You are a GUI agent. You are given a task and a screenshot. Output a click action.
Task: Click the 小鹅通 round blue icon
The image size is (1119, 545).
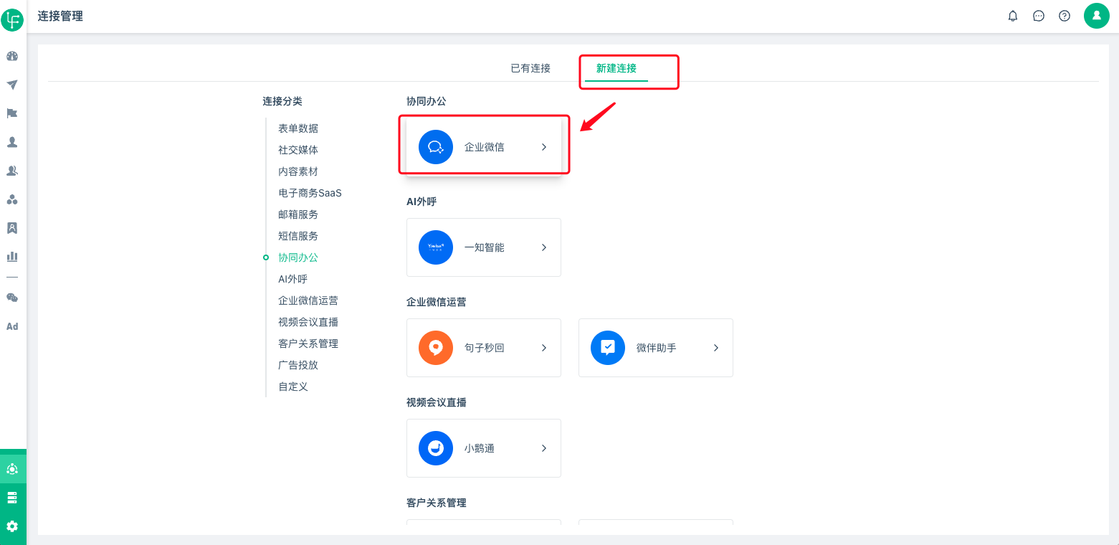436,448
